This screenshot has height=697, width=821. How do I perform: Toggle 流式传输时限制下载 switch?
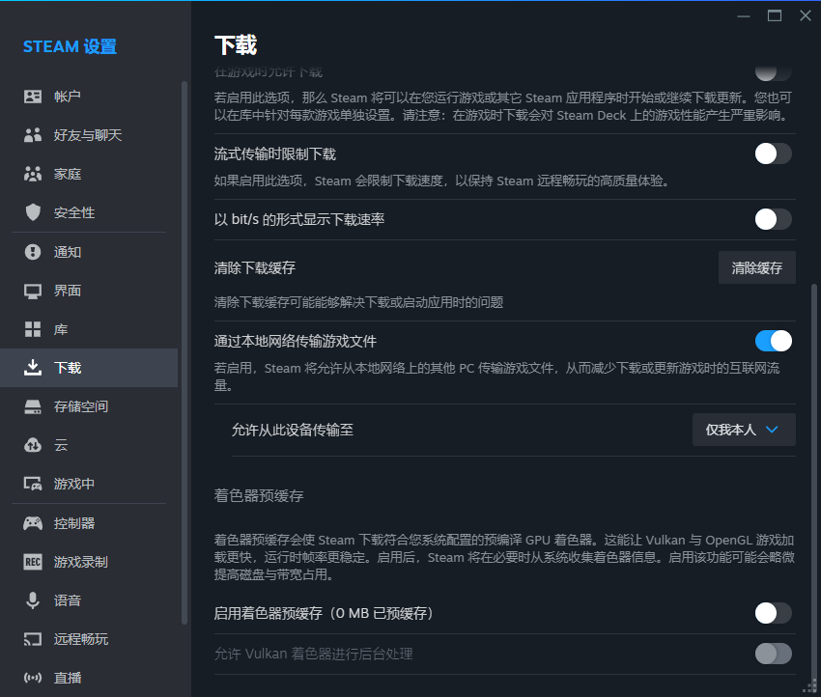(773, 153)
